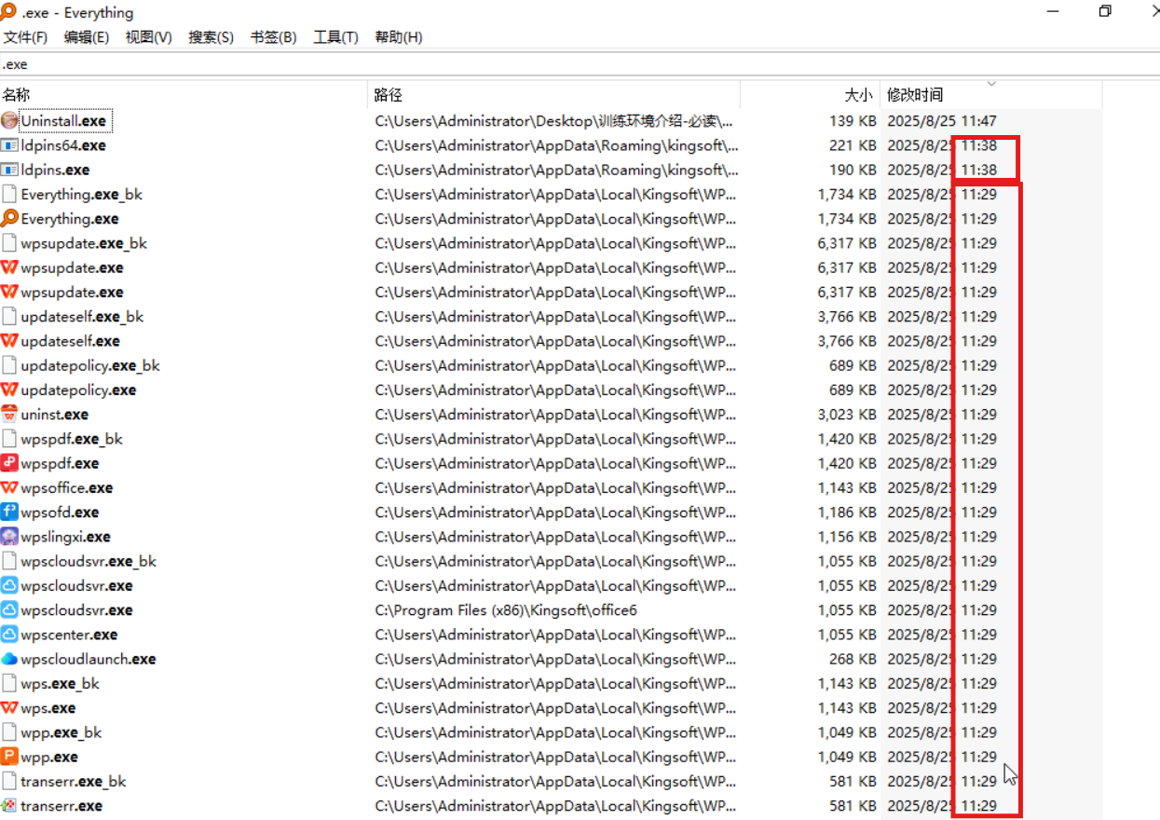Open the 书签(B) menu
The height and width of the screenshot is (820, 1160).
click(273, 37)
